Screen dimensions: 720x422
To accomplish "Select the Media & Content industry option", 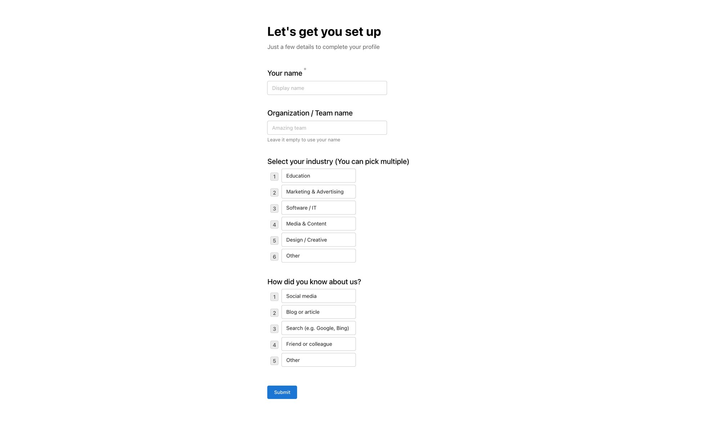I will (x=318, y=224).
